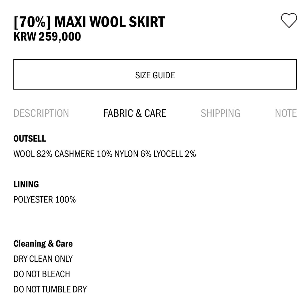
Task: Click the LINING heading
Action: pyautogui.click(x=26, y=184)
